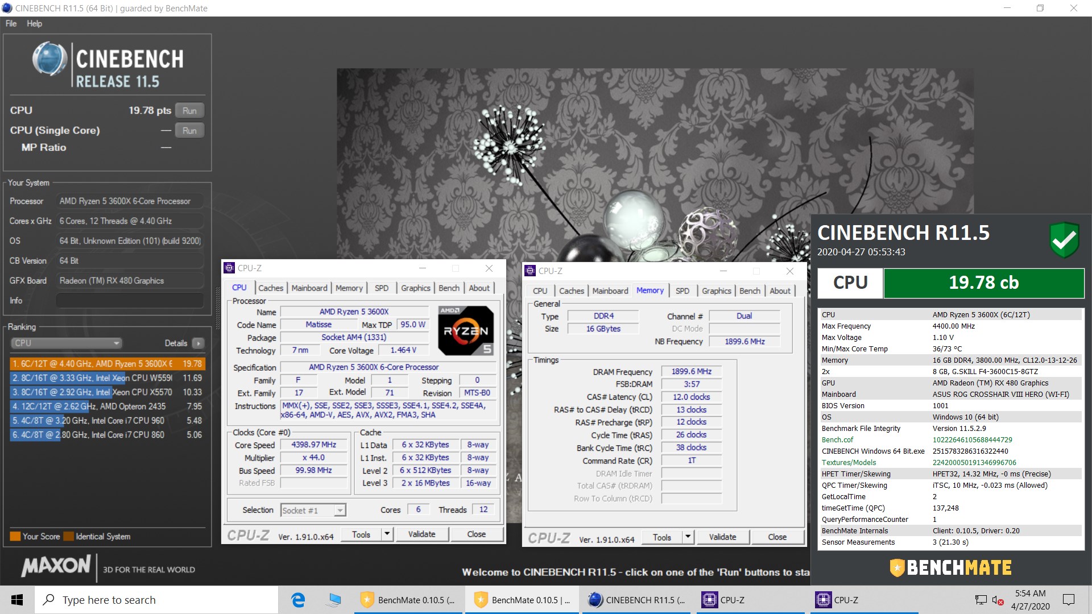Switch to CINEBENCH R11.5 taskbar item
The height and width of the screenshot is (614, 1092).
pyautogui.click(x=637, y=600)
